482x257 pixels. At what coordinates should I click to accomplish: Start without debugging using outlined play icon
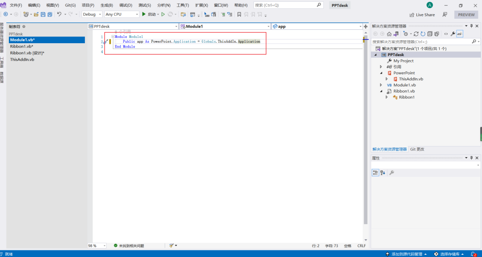click(163, 14)
